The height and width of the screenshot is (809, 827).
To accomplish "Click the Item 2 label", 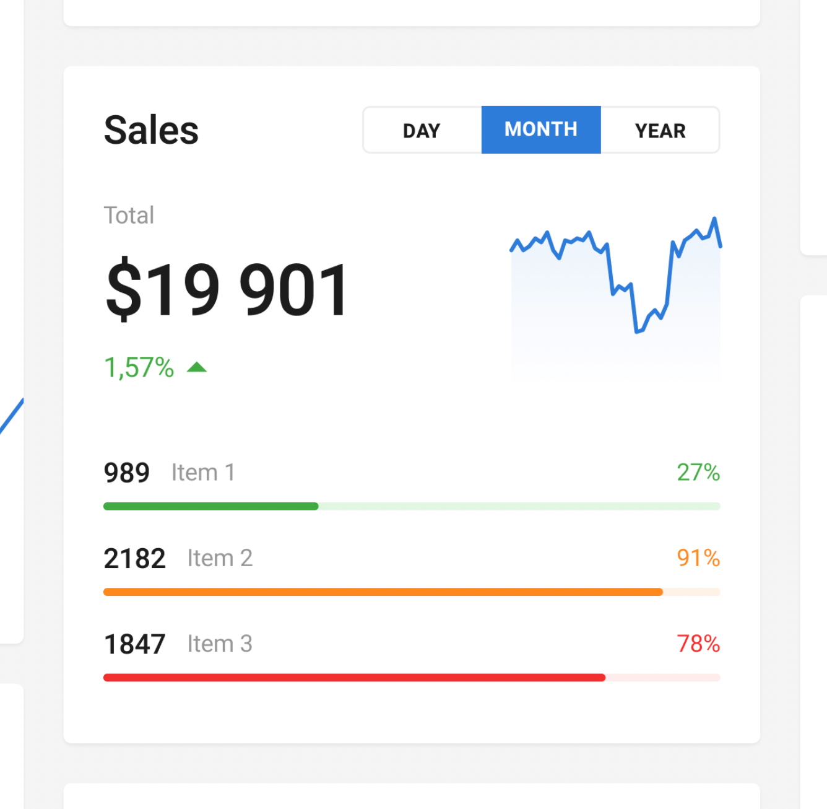I will coord(220,558).
